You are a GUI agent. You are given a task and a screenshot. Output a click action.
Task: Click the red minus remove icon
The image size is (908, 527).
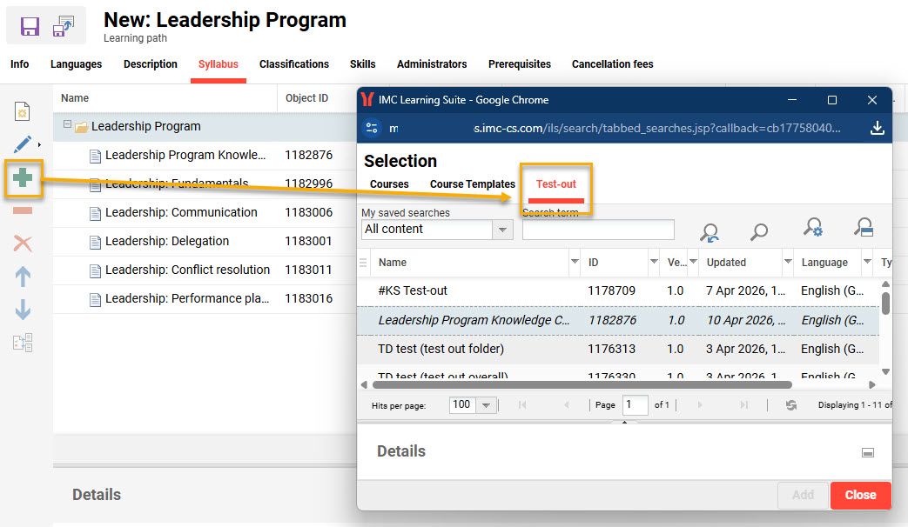click(24, 211)
